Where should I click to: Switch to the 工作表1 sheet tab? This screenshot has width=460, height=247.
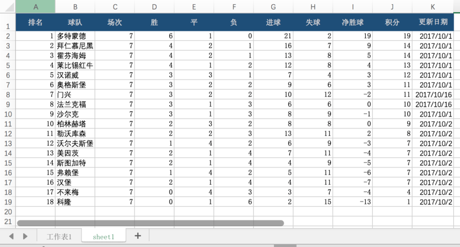pyautogui.click(x=59, y=236)
